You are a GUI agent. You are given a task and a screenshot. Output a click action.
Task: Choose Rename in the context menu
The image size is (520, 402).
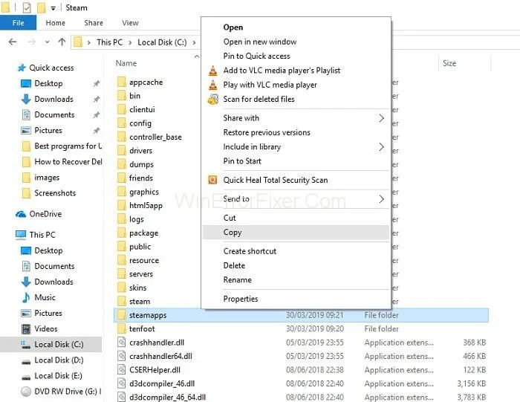[x=296, y=280]
